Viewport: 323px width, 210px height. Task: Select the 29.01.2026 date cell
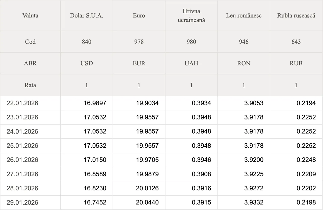[22, 202]
